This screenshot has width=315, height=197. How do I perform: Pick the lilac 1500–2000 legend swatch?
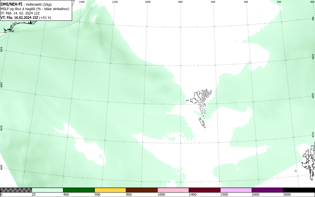[x=236, y=190]
